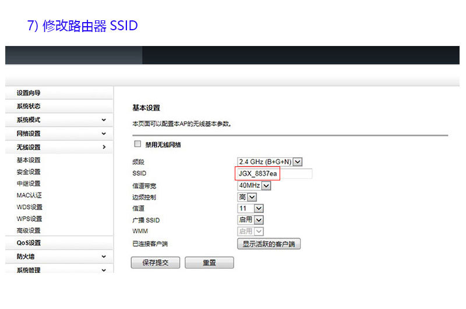Image resolution: width=466 pixels, height=309 pixels.
Task: Check the 禁用无线网络 checkbox
Action: (x=138, y=144)
